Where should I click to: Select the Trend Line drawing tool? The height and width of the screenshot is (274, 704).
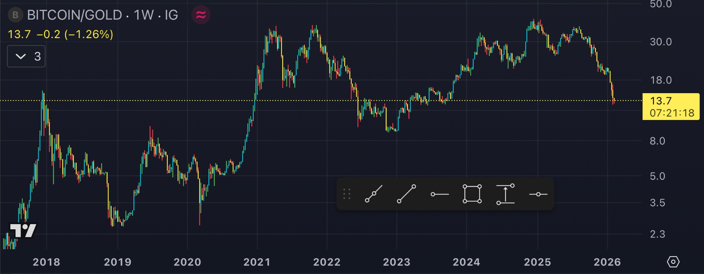click(406, 194)
